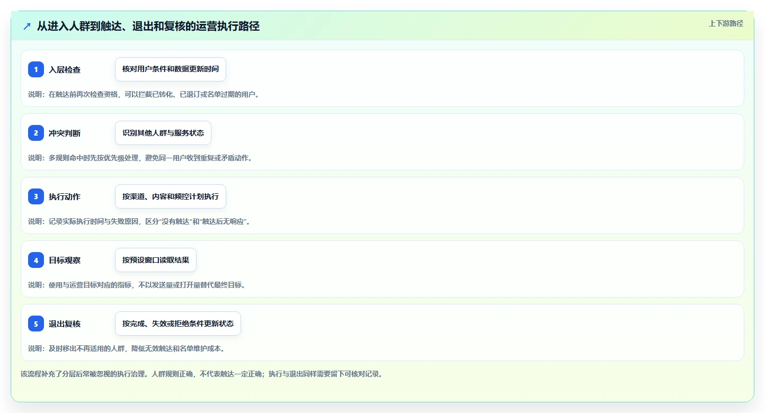
Task: Click the 核对用户条件和数据更新时间 button
Action: pyautogui.click(x=171, y=69)
